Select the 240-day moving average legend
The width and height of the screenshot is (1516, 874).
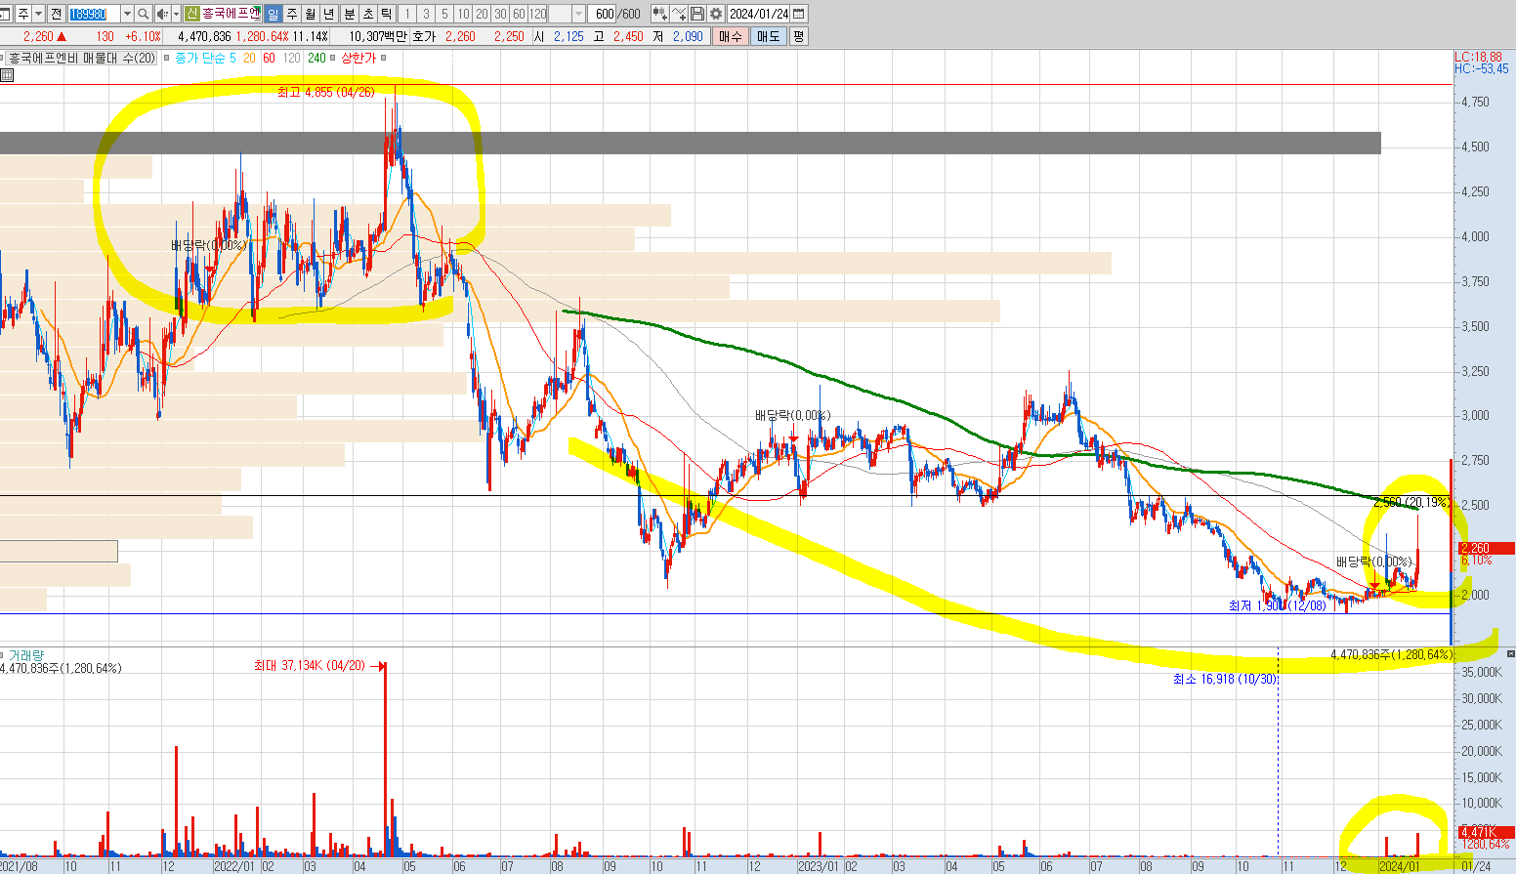[x=316, y=58]
